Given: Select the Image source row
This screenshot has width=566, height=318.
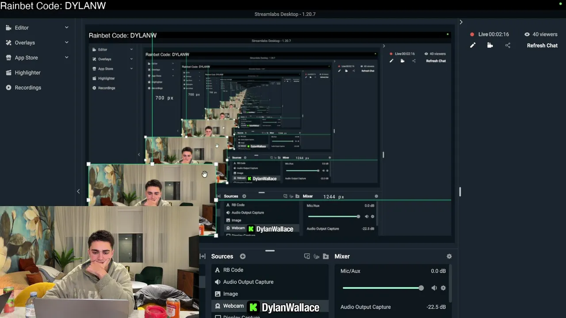Looking at the screenshot, I should point(270,294).
